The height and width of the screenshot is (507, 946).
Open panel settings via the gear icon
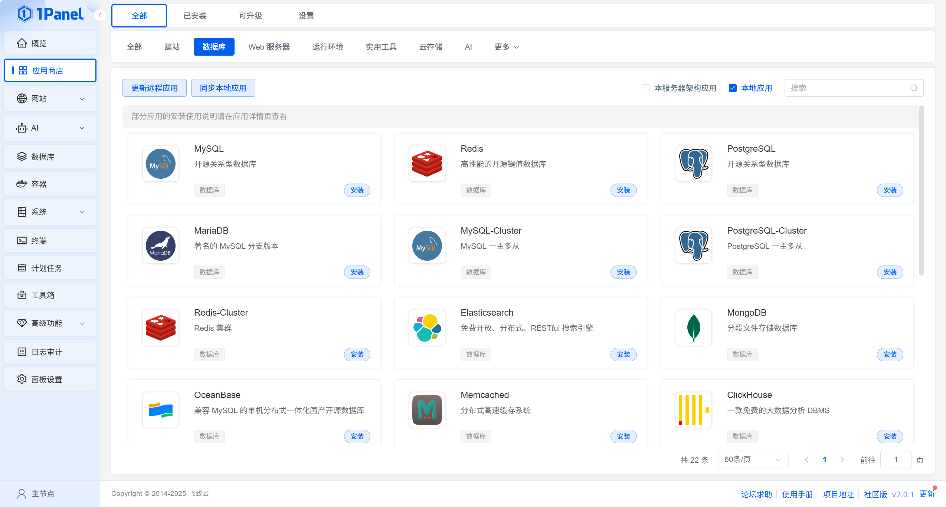[x=22, y=379]
